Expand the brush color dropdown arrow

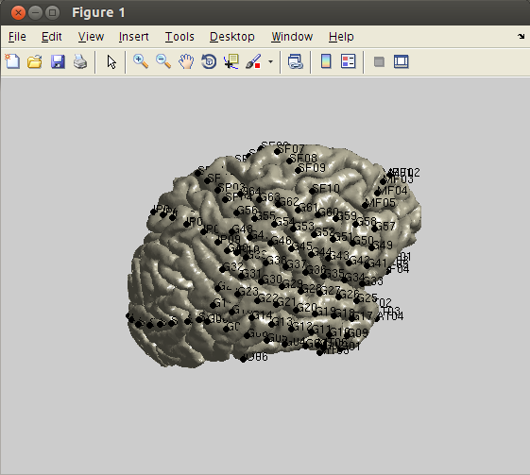(x=270, y=61)
